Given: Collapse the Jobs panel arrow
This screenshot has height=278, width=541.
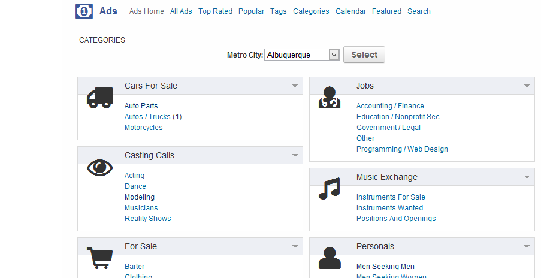Looking at the screenshot, I should (x=527, y=86).
